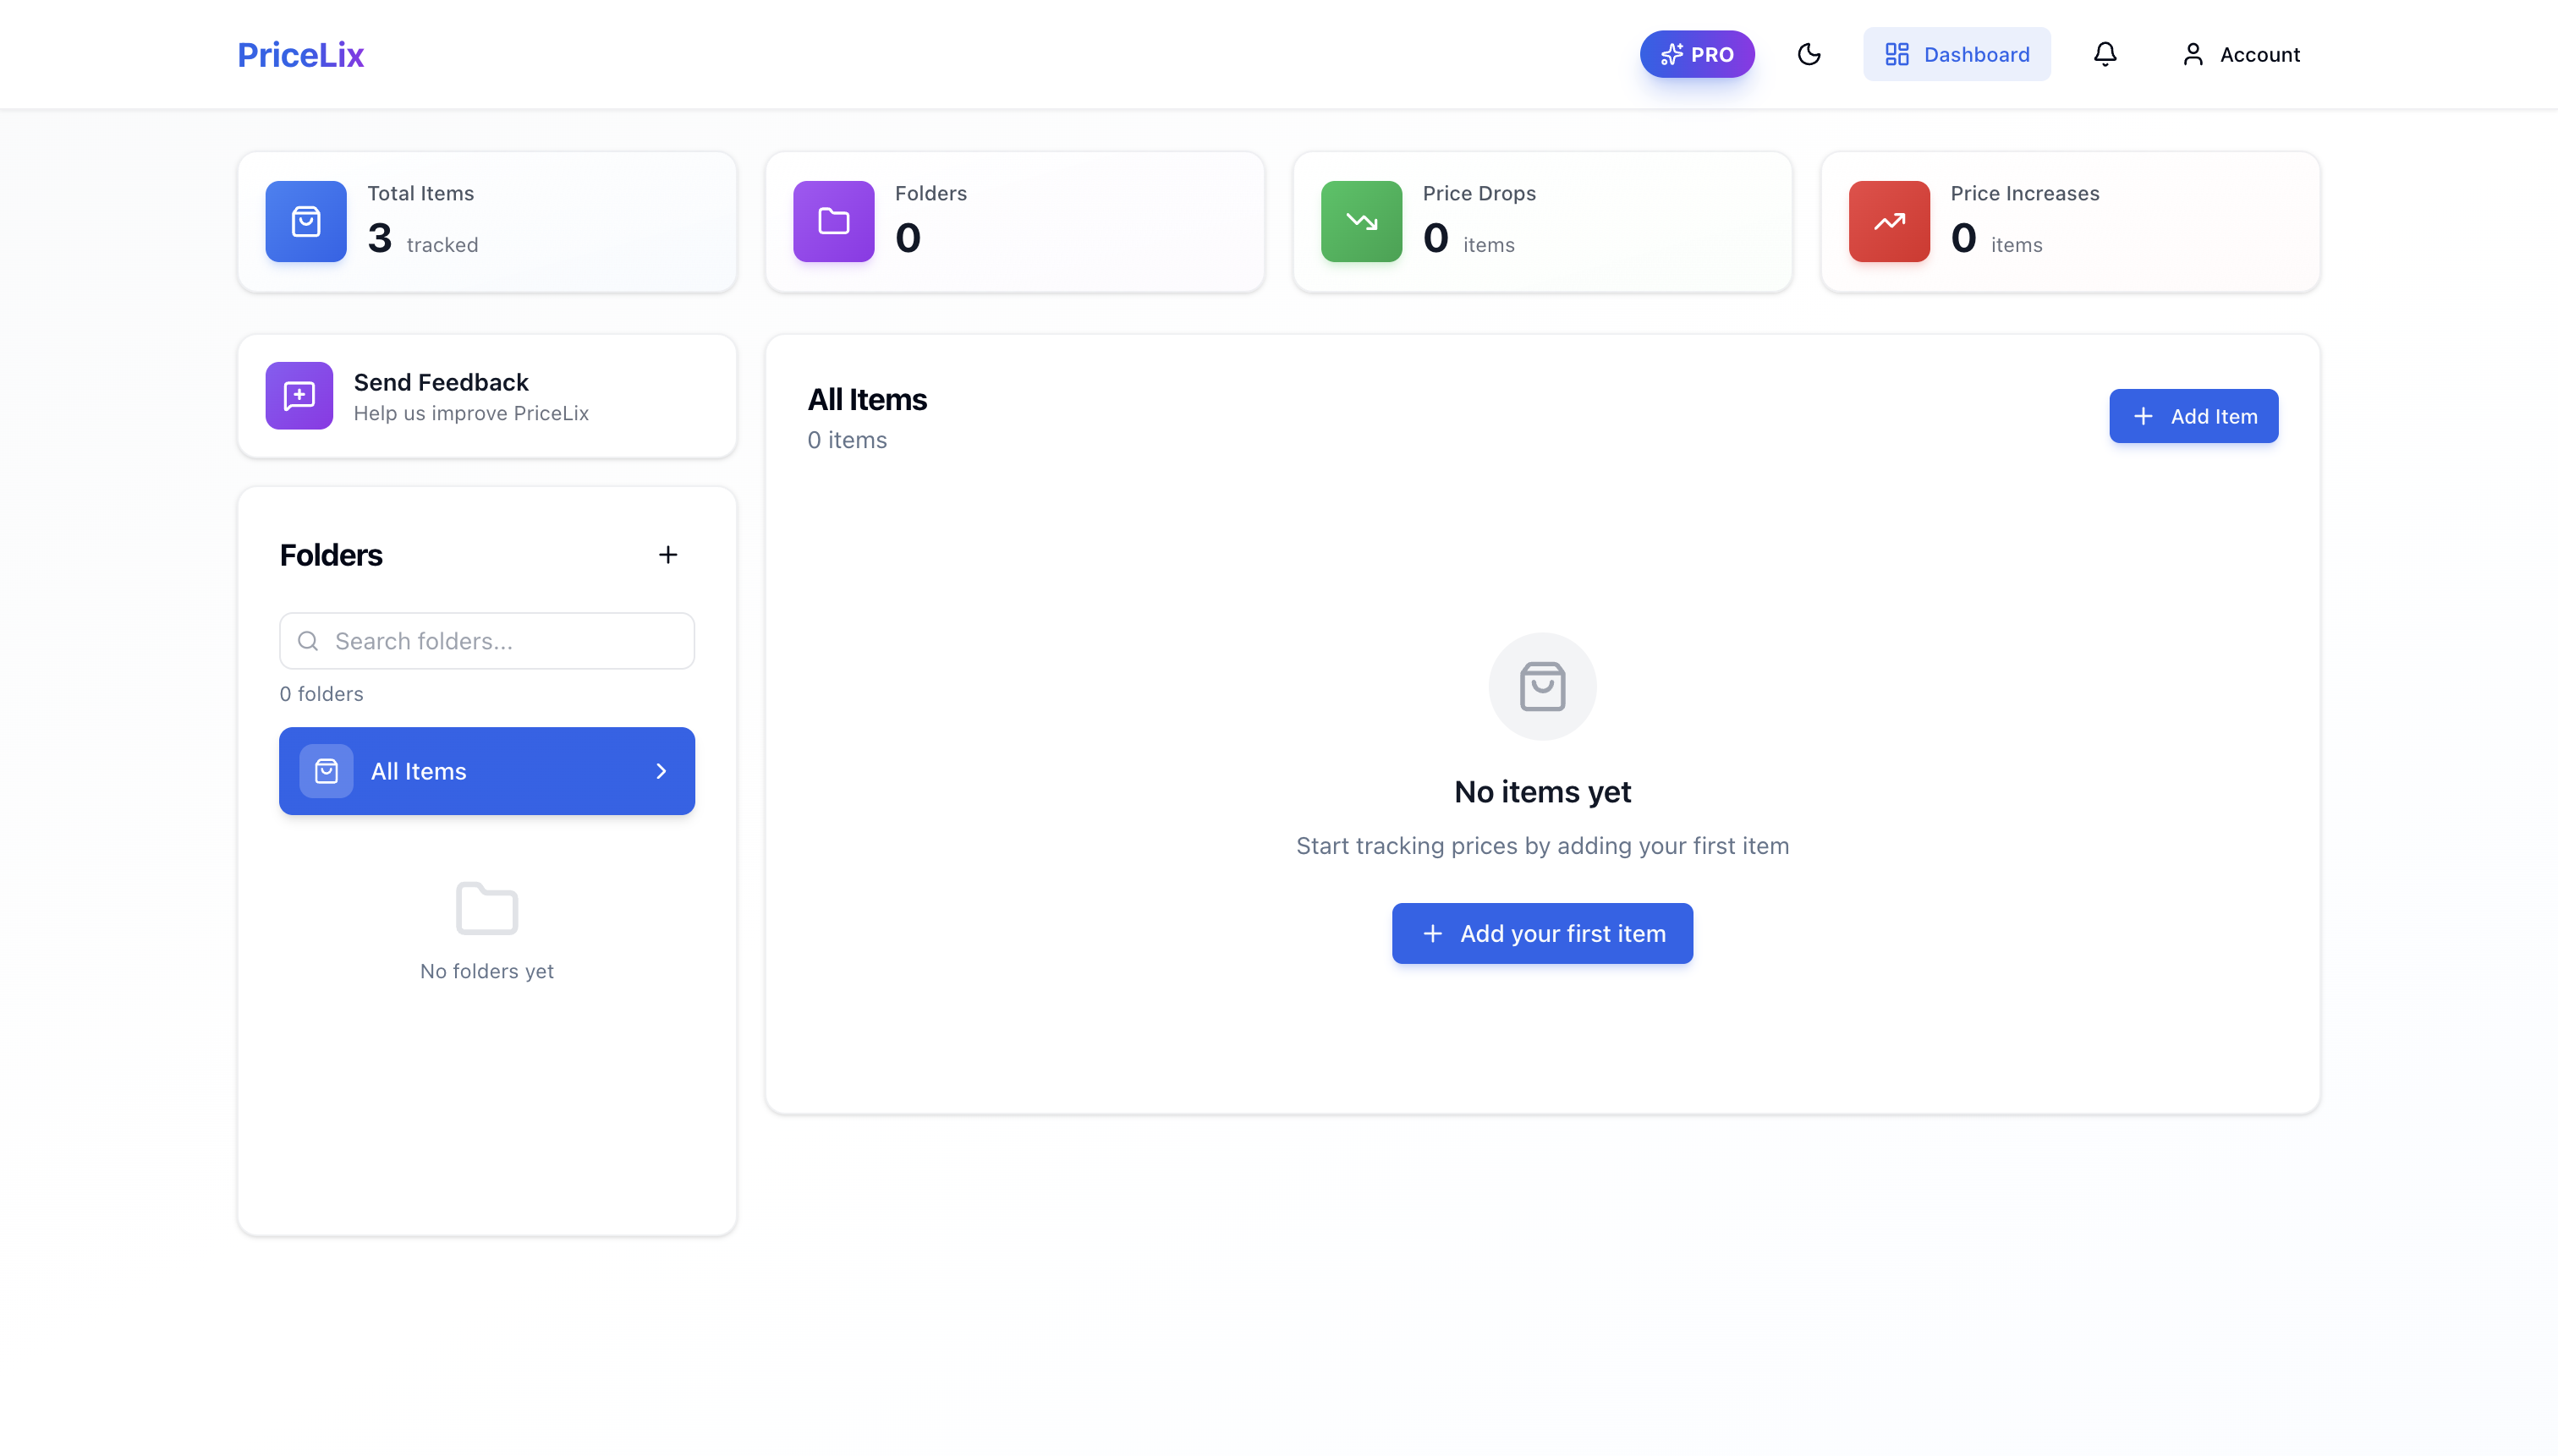This screenshot has width=2558, height=1456.
Task: Click the purple Folders icon
Action: (x=832, y=222)
